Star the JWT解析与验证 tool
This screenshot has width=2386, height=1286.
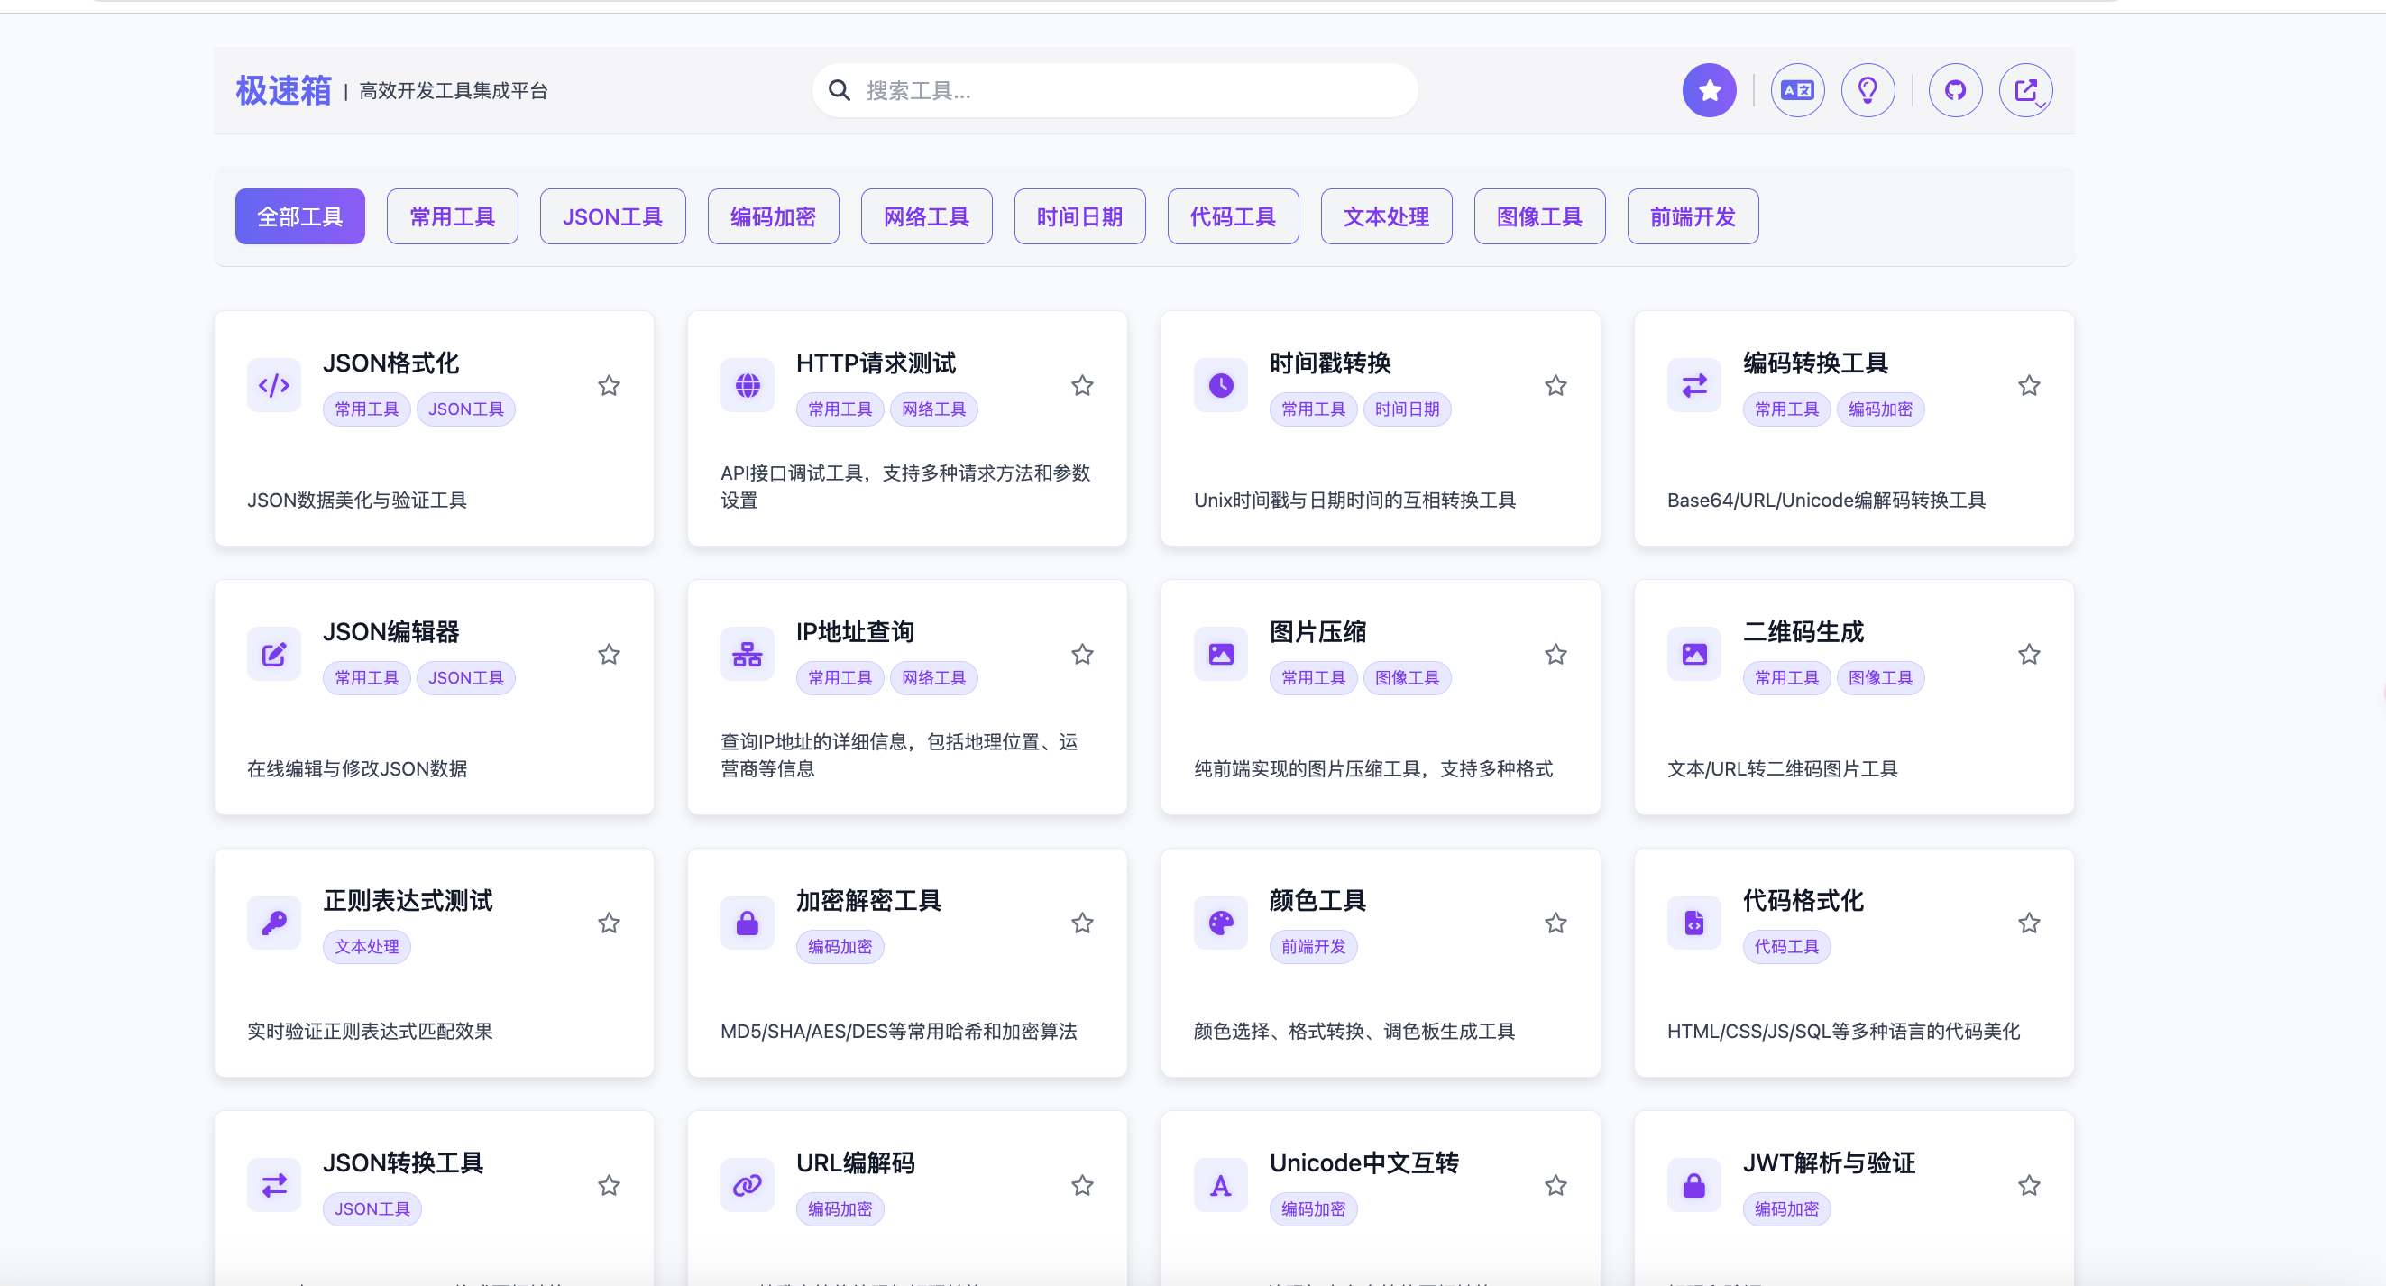click(2029, 1185)
